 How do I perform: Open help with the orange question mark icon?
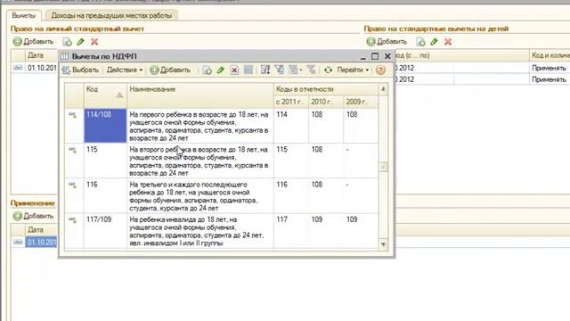[x=380, y=70]
